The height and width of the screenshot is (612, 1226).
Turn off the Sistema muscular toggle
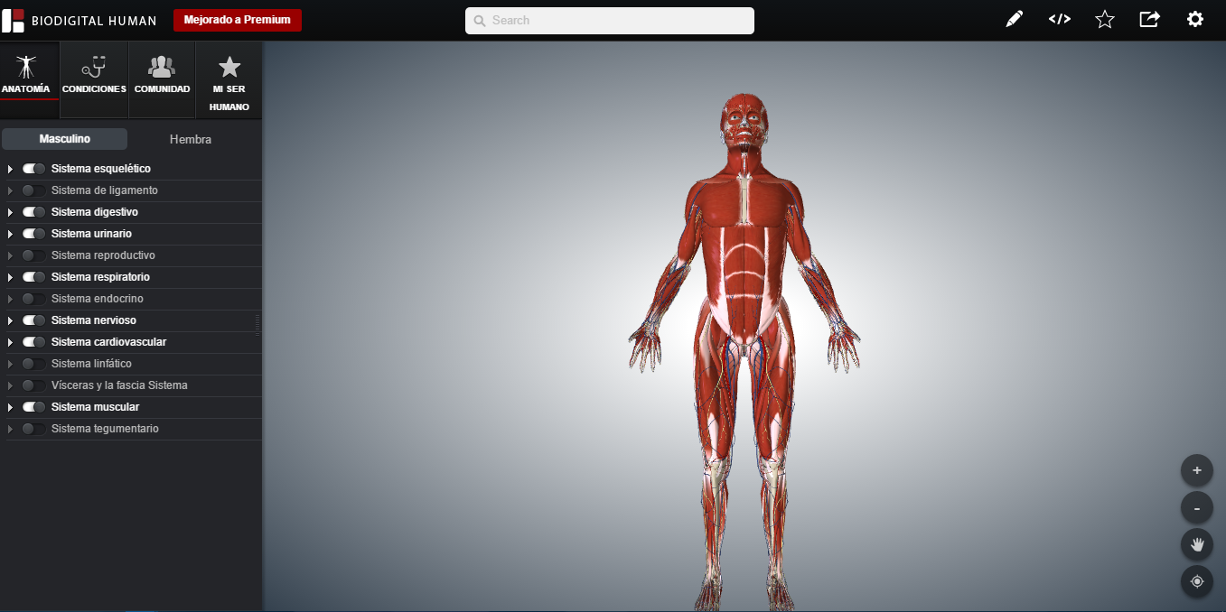coord(34,407)
